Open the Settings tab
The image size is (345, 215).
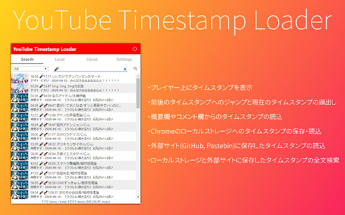[124, 59]
